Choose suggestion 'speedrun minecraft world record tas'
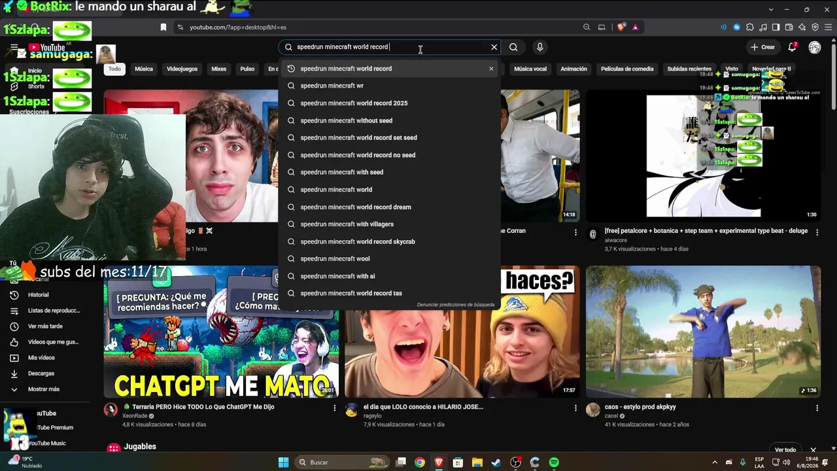Image resolution: width=837 pixels, height=471 pixels. (390, 294)
